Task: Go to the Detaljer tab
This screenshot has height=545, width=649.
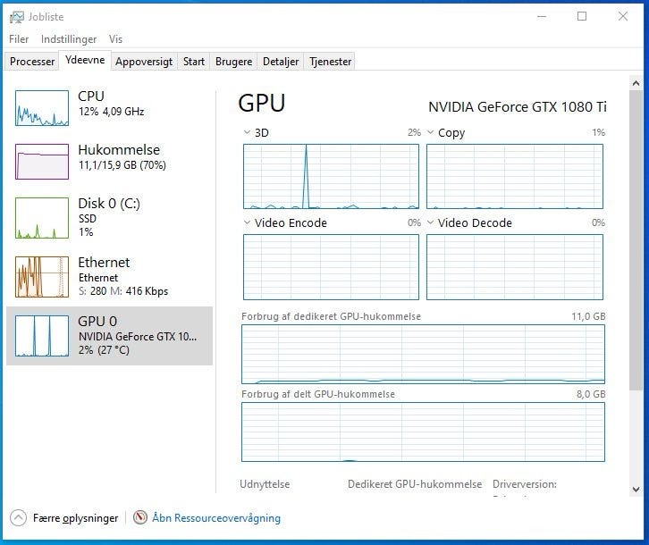Action: pos(281,62)
